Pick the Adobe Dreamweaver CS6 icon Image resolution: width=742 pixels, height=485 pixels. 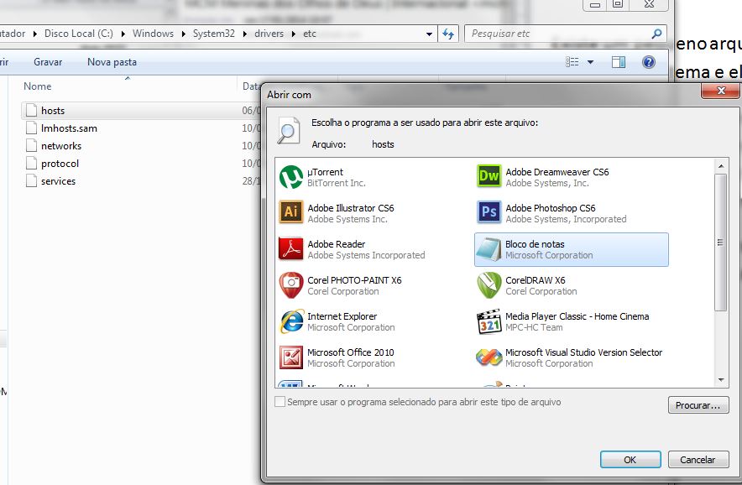point(489,177)
